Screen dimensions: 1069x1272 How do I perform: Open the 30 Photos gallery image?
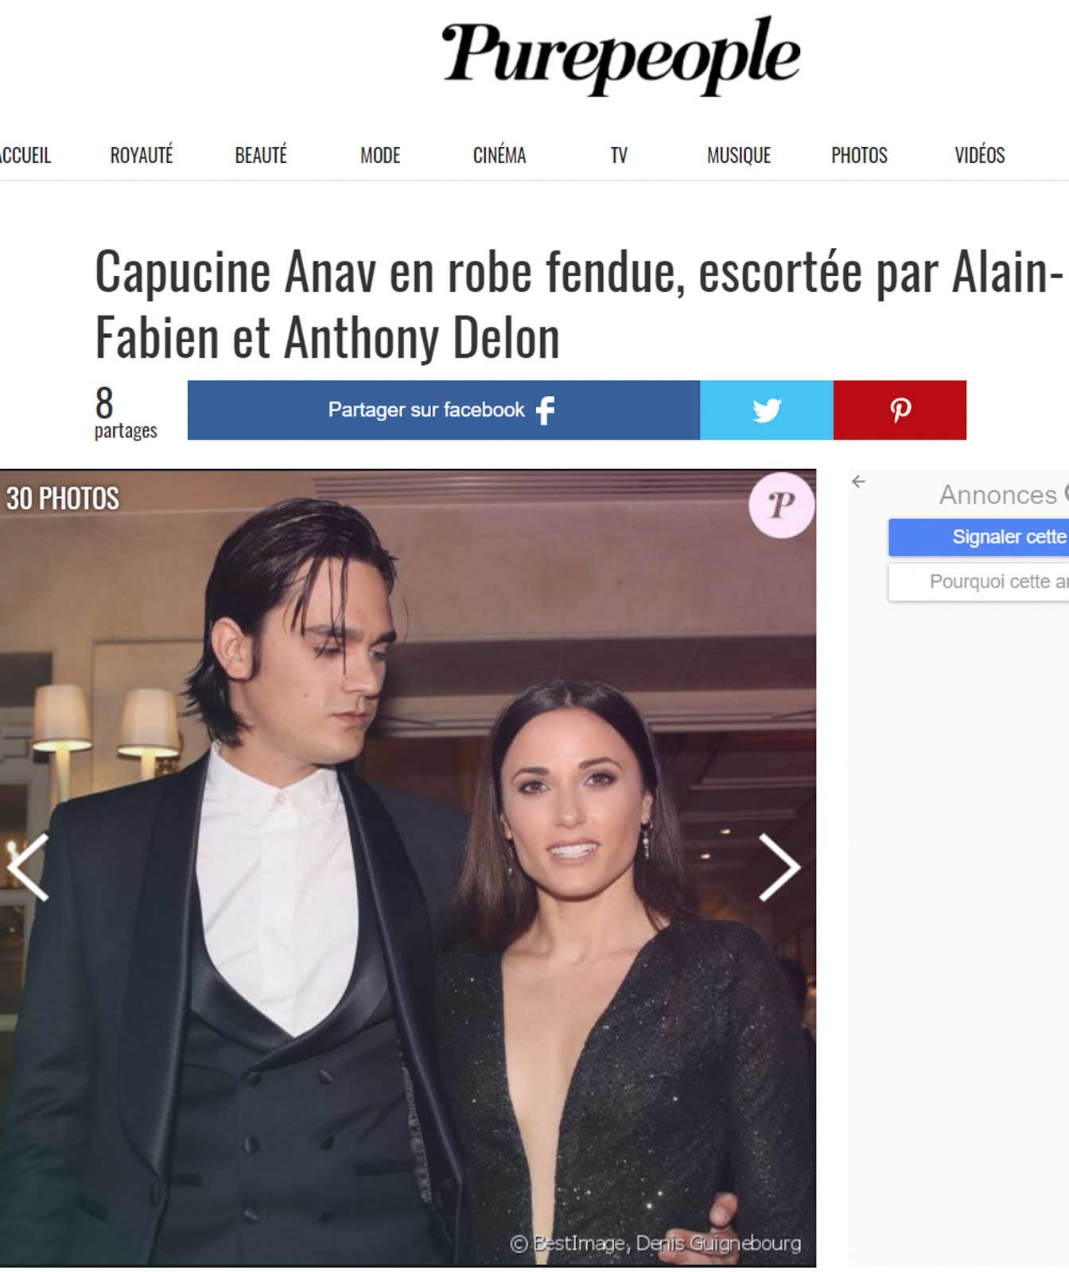click(408, 868)
